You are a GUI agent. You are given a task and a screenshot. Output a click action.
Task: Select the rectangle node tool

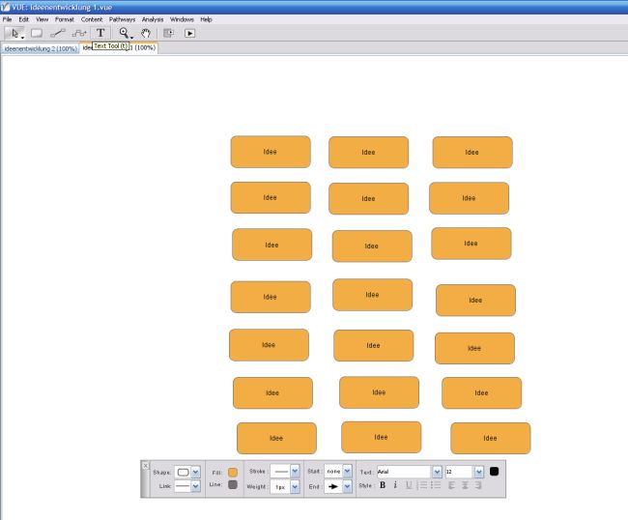(x=37, y=33)
